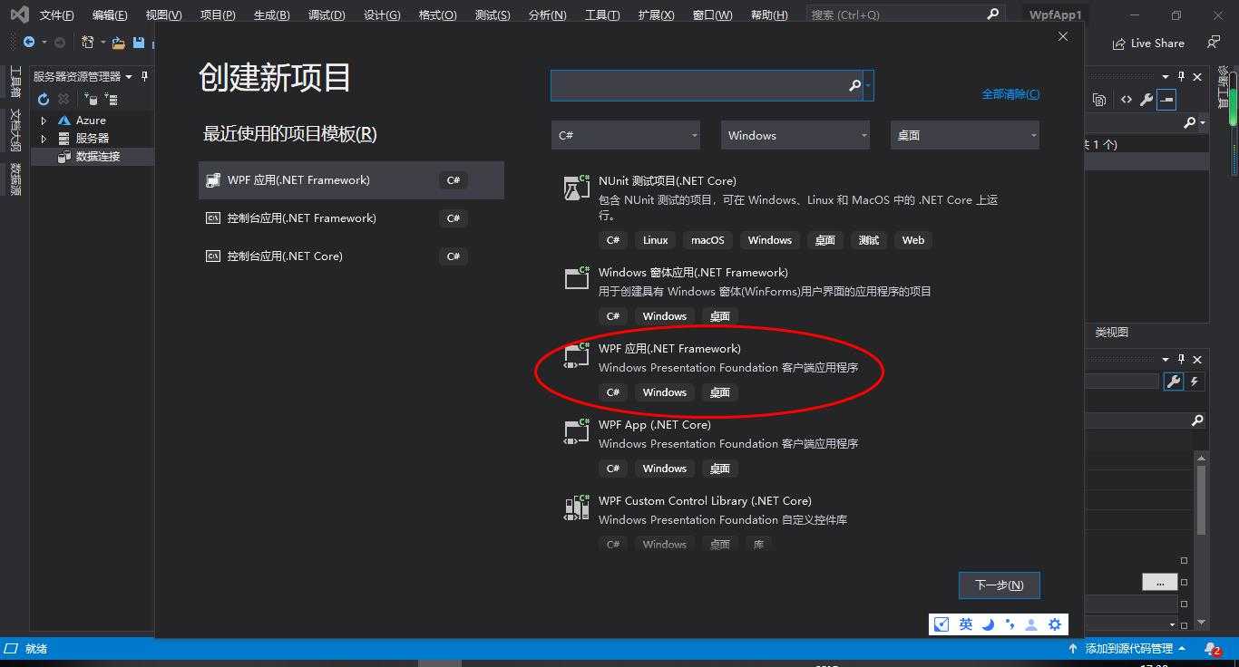The image size is (1239, 667).
Task: Click the Properties panel vertical scrollbar
Action: pyautogui.click(x=1201, y=500)
